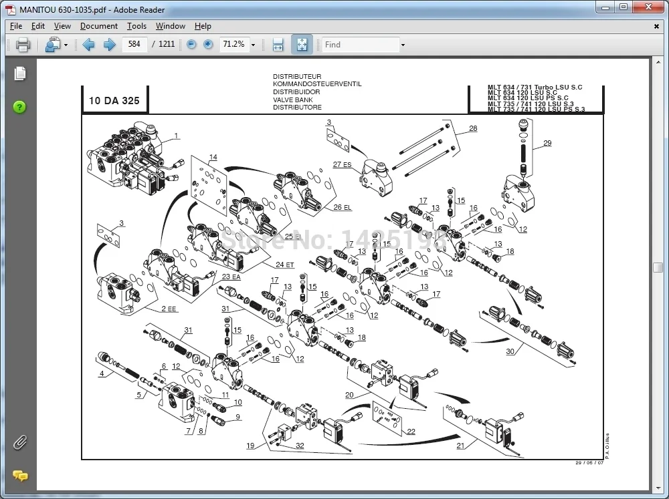Go to next page with right arrow
Image resolution: width=669 pixels, height=499 pixels.
(110, 44)
